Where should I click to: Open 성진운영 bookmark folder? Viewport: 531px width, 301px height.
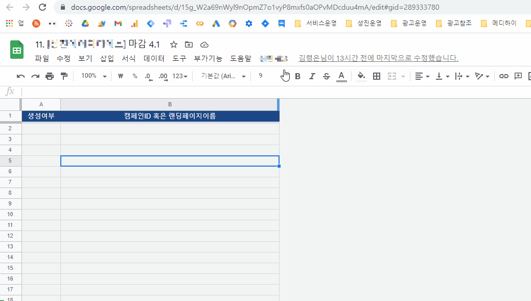tap(364, 23)
